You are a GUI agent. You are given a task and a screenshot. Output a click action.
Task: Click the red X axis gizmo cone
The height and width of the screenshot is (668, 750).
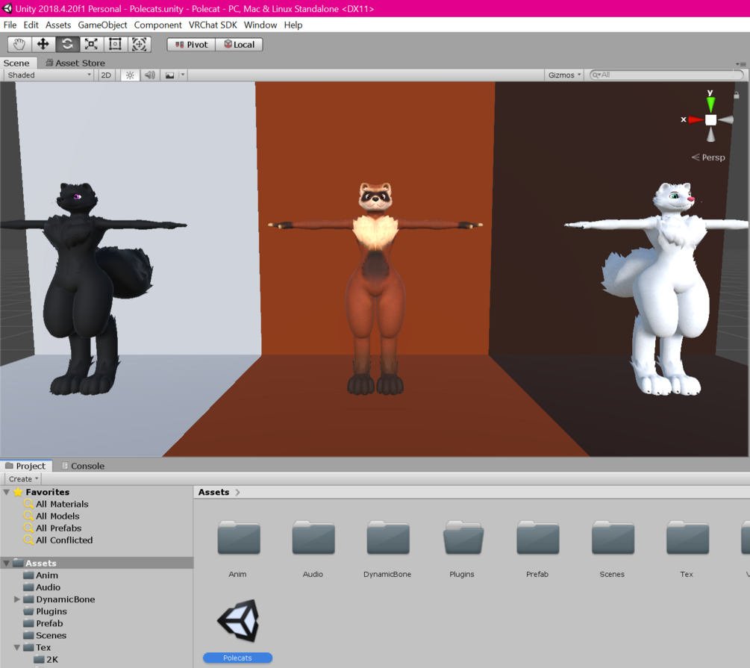(x=696, y=119)
